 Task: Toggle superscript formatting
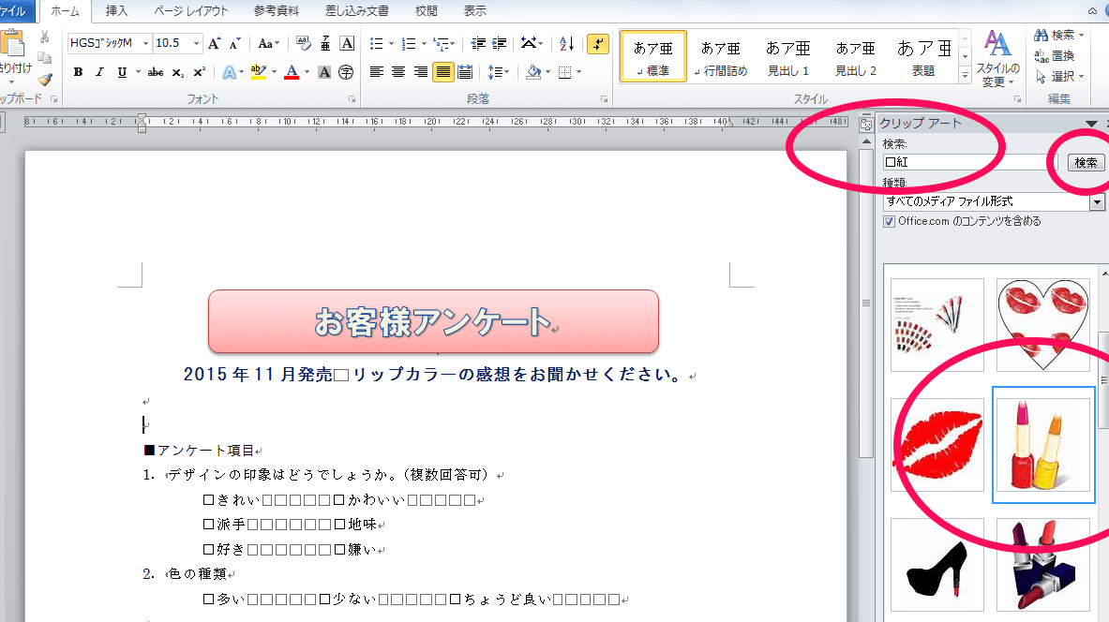click(198, 72)
